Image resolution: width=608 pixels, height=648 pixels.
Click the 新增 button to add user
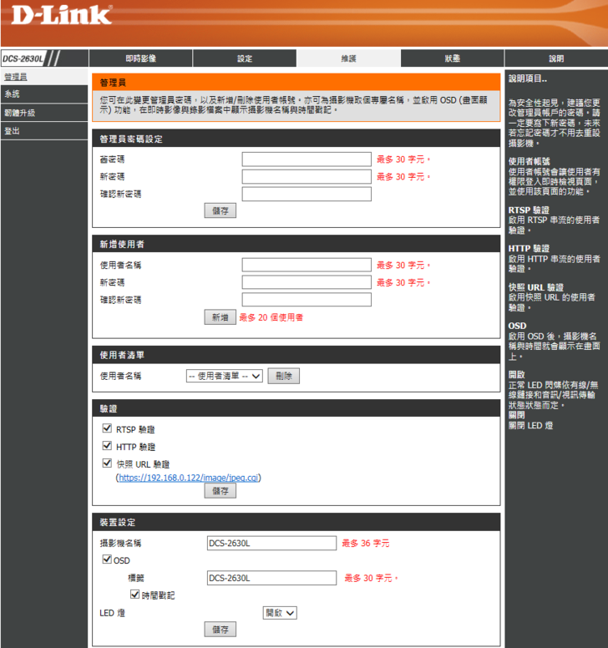(x=220, y=317)
